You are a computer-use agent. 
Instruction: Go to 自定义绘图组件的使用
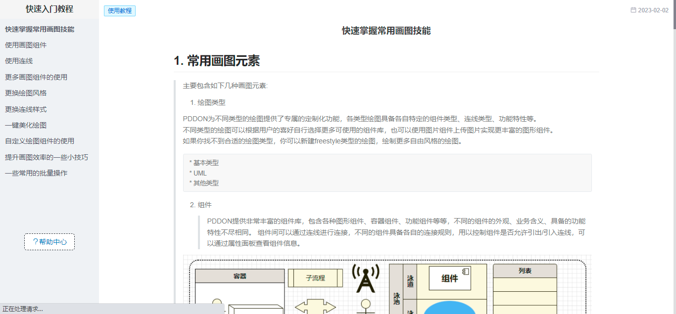click(40, 141)
